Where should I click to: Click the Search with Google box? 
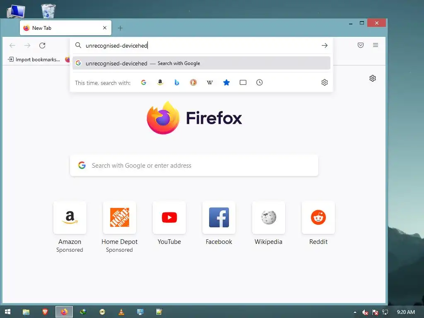(x=194, y=166)
